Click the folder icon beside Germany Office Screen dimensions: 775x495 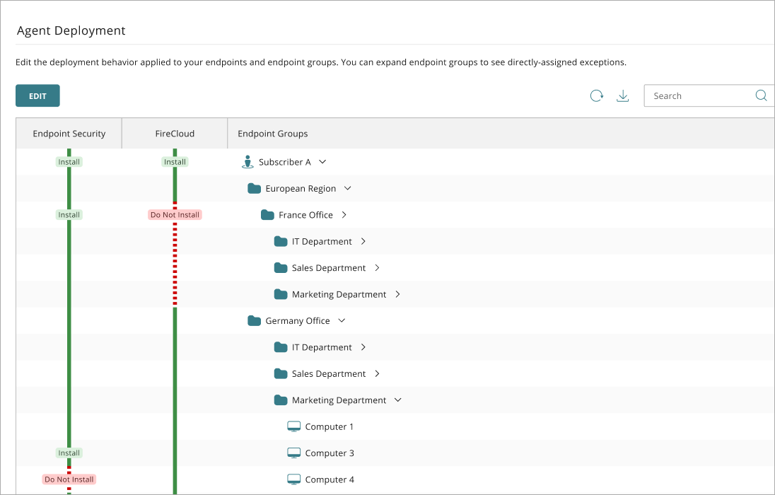tap(254, 320)
